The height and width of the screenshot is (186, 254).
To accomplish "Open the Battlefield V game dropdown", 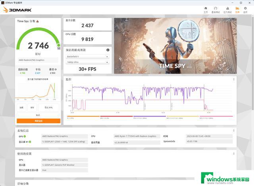I will tap(87, 56).
